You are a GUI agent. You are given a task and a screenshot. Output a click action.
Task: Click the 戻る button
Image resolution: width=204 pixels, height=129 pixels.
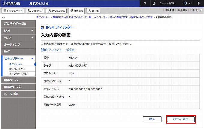pos(152,119)
